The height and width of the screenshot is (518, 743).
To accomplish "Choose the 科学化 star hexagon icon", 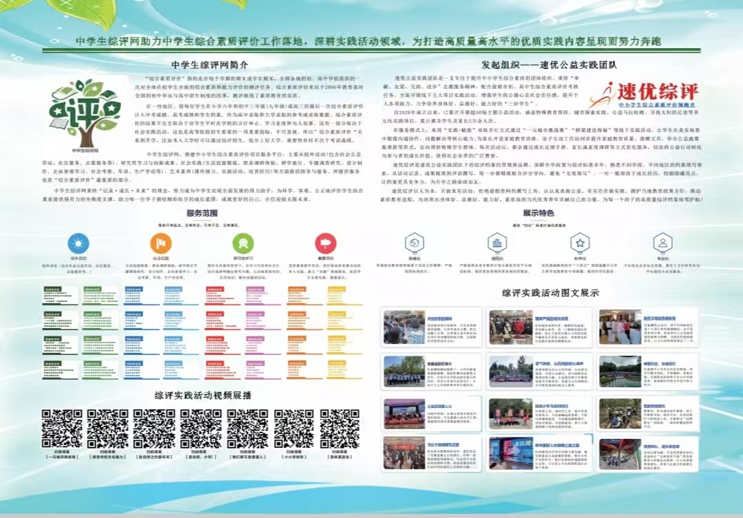I will [580, 243].
